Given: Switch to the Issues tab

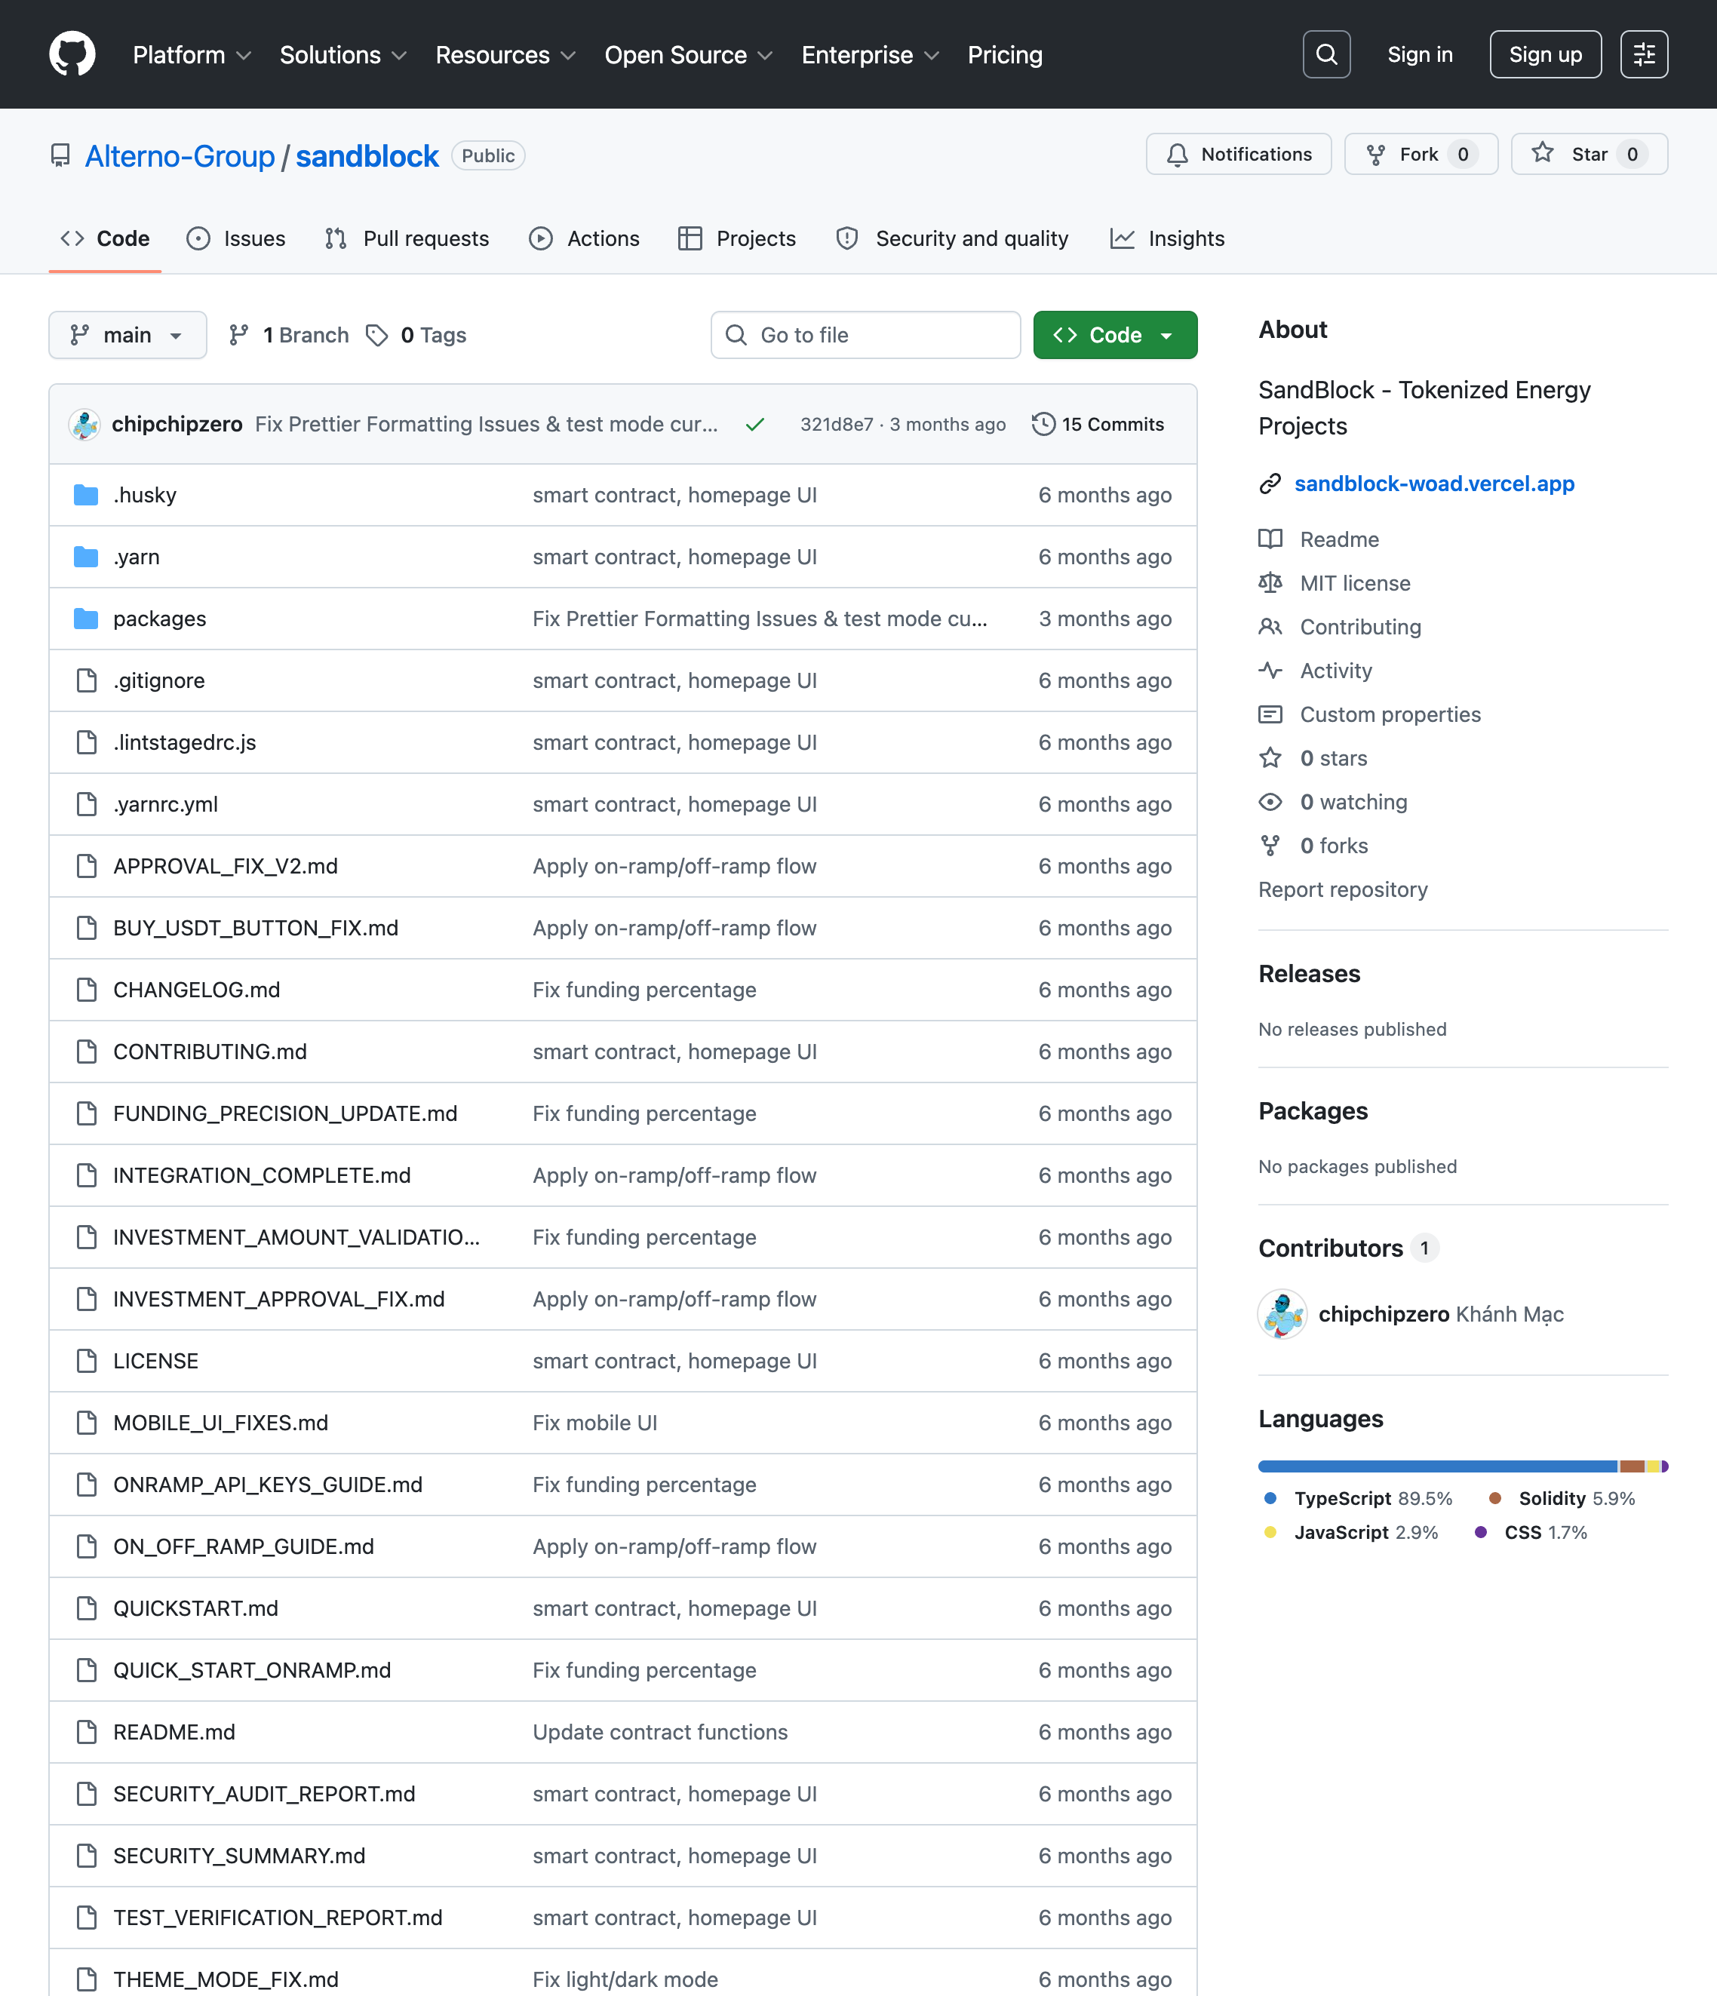Looking at the screenshot, I should click(x=236, y=239).
